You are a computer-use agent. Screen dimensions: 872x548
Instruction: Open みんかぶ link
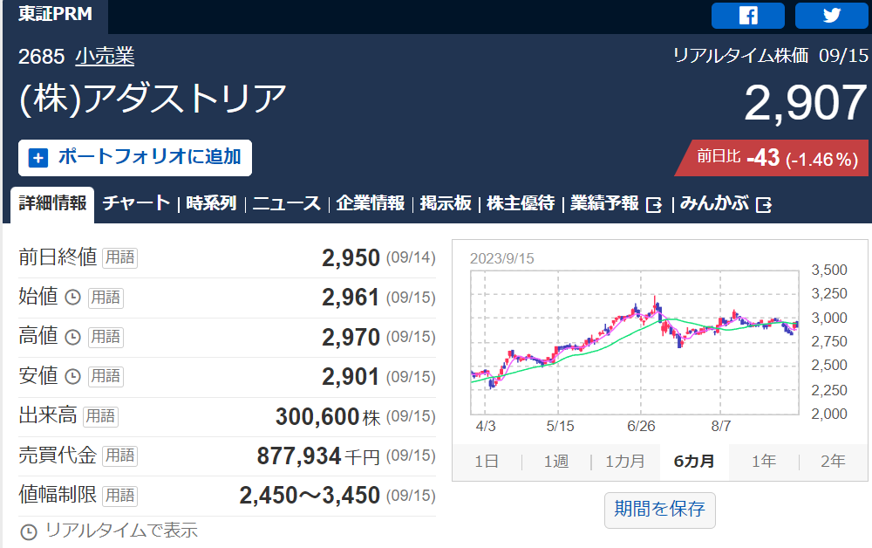[715, 203]
